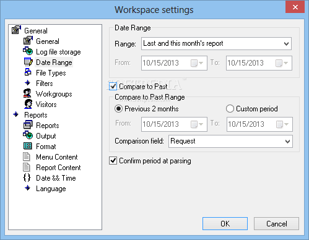
Task: Click the Menu Content page icon
Action: click(x=27, y=156)
